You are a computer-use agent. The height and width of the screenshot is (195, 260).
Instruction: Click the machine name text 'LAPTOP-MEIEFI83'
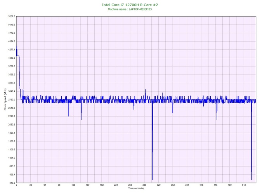140,9
